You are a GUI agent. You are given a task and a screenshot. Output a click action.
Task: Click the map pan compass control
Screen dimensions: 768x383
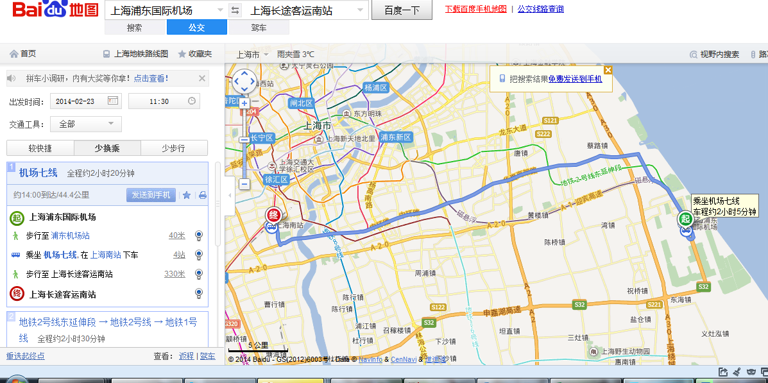(244, 81)
